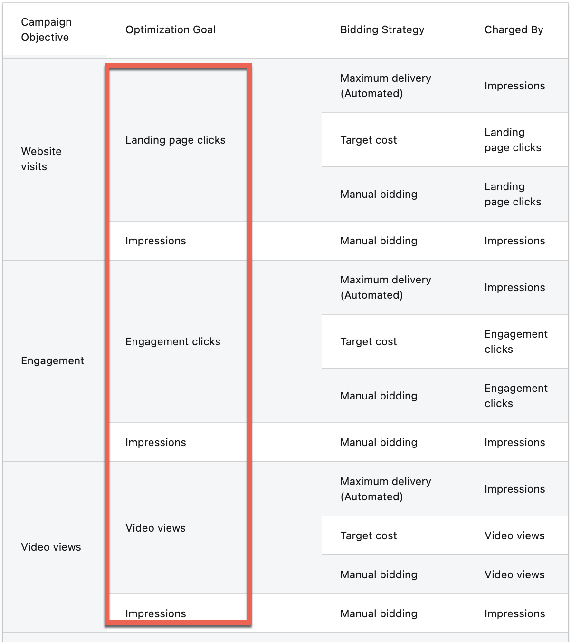Click Target cost charged by Video views
Viewport: 571px width, 642px height.
click(x=368, y=535)
